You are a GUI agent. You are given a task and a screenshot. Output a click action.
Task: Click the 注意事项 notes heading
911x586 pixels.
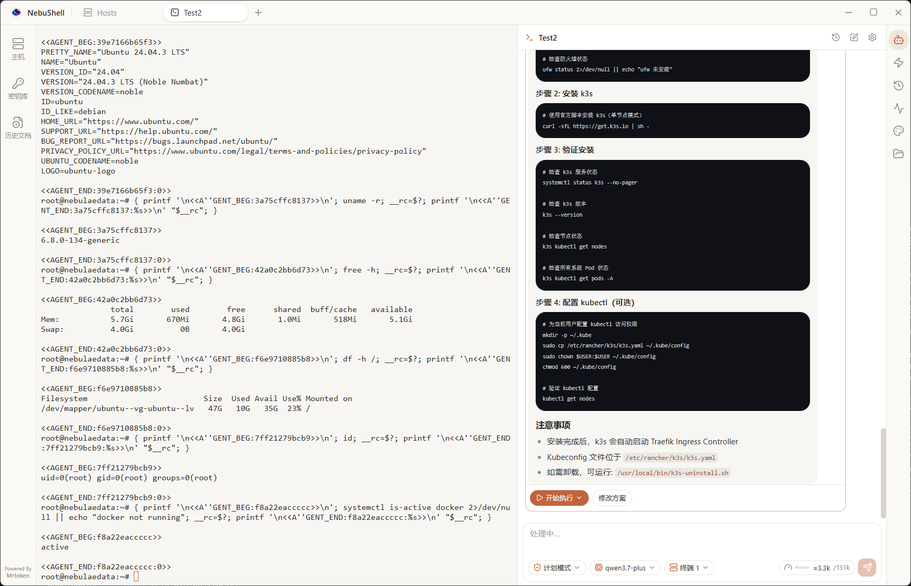[x=553, y=426]
